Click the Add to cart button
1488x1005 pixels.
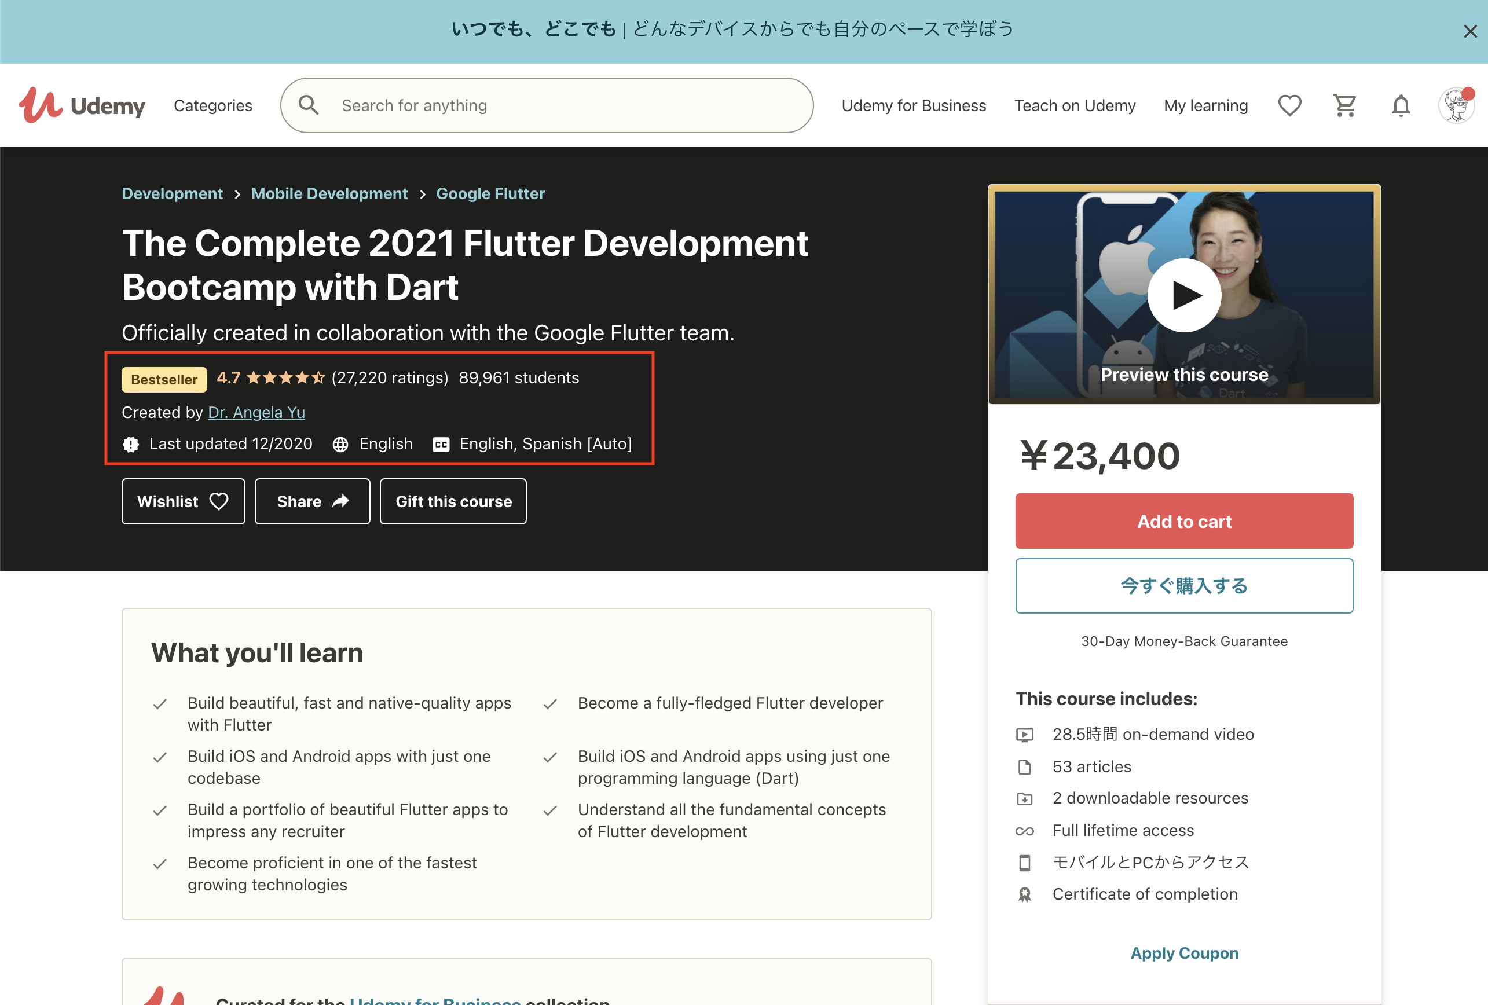click(1183, 521)
